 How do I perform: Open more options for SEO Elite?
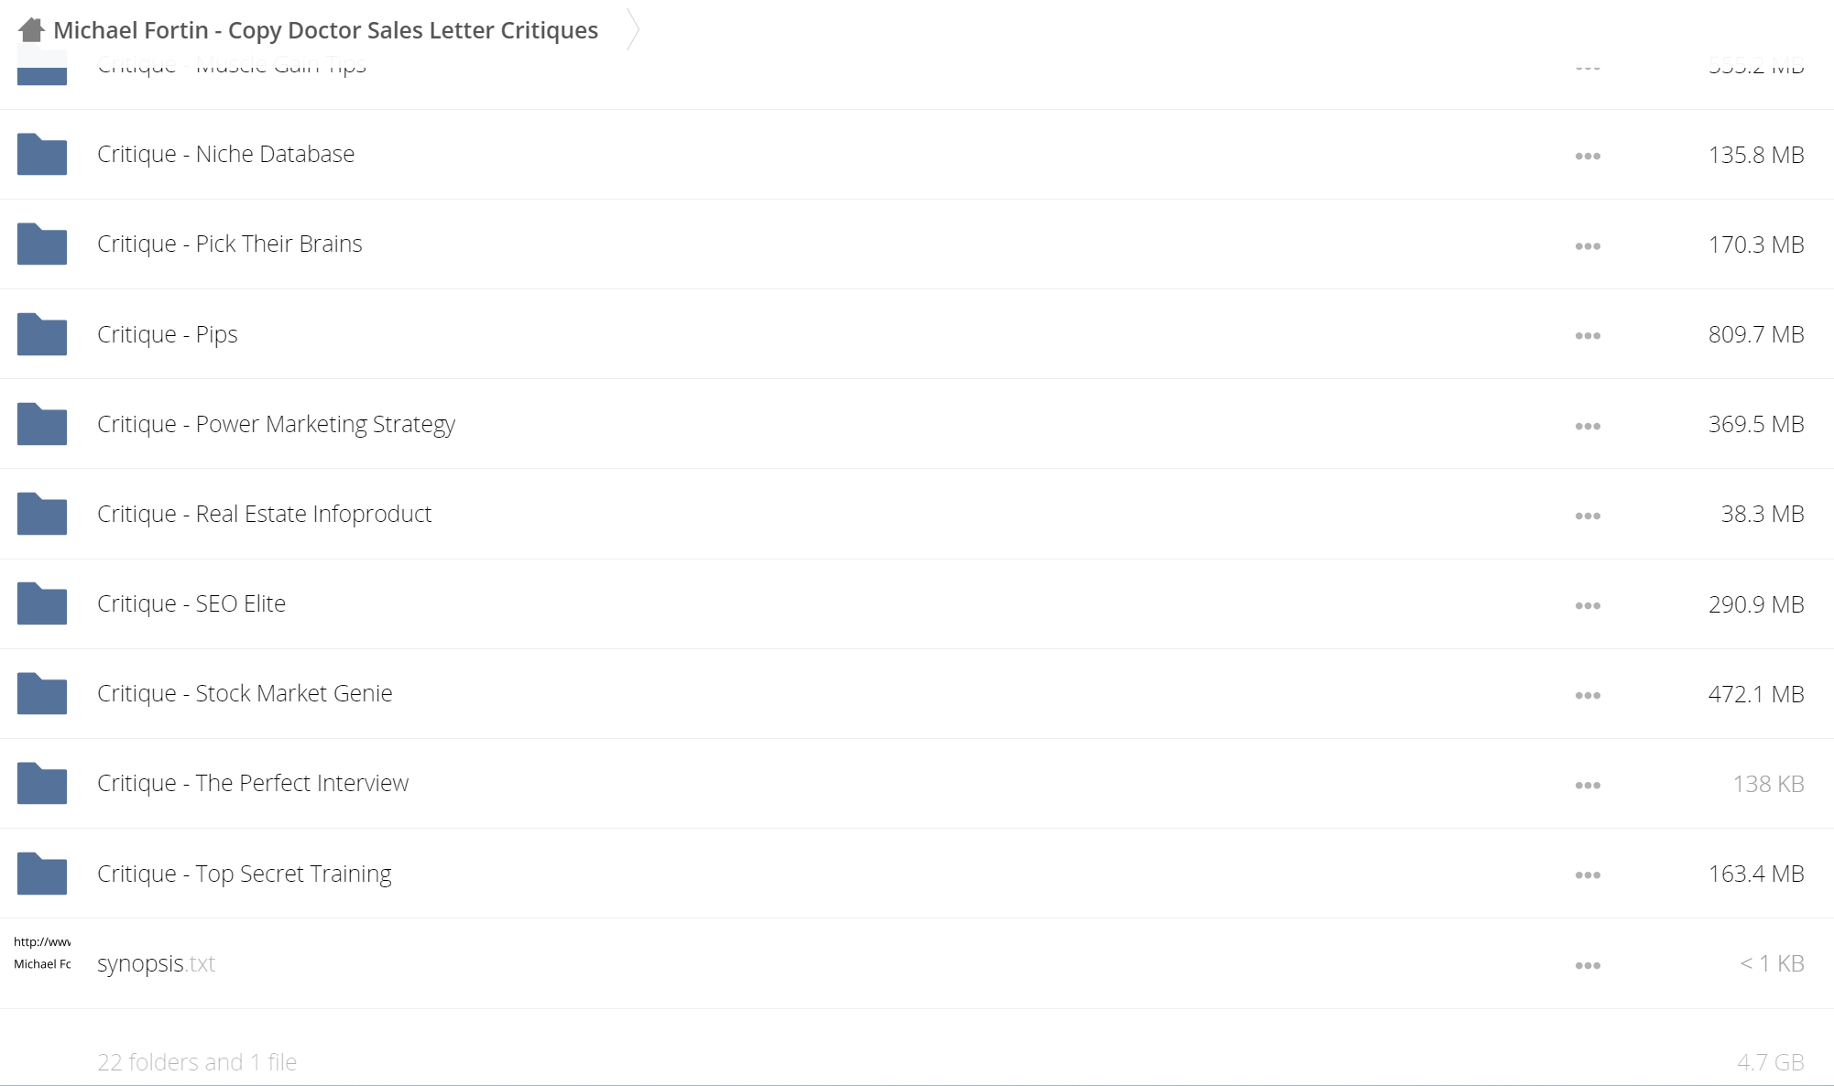(x=1588, y=605)
